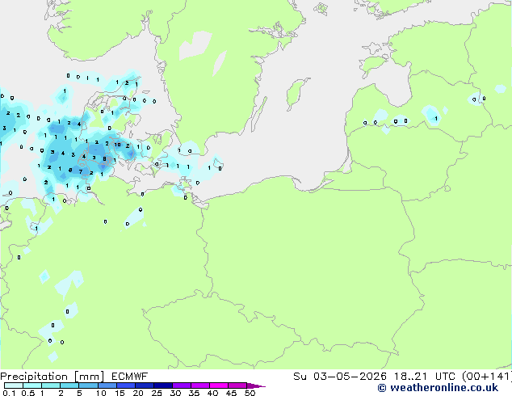This screenshot has height=396, width=512.
Task: Click the over-50 mm arrow at legend end
Action: [256, 385]
